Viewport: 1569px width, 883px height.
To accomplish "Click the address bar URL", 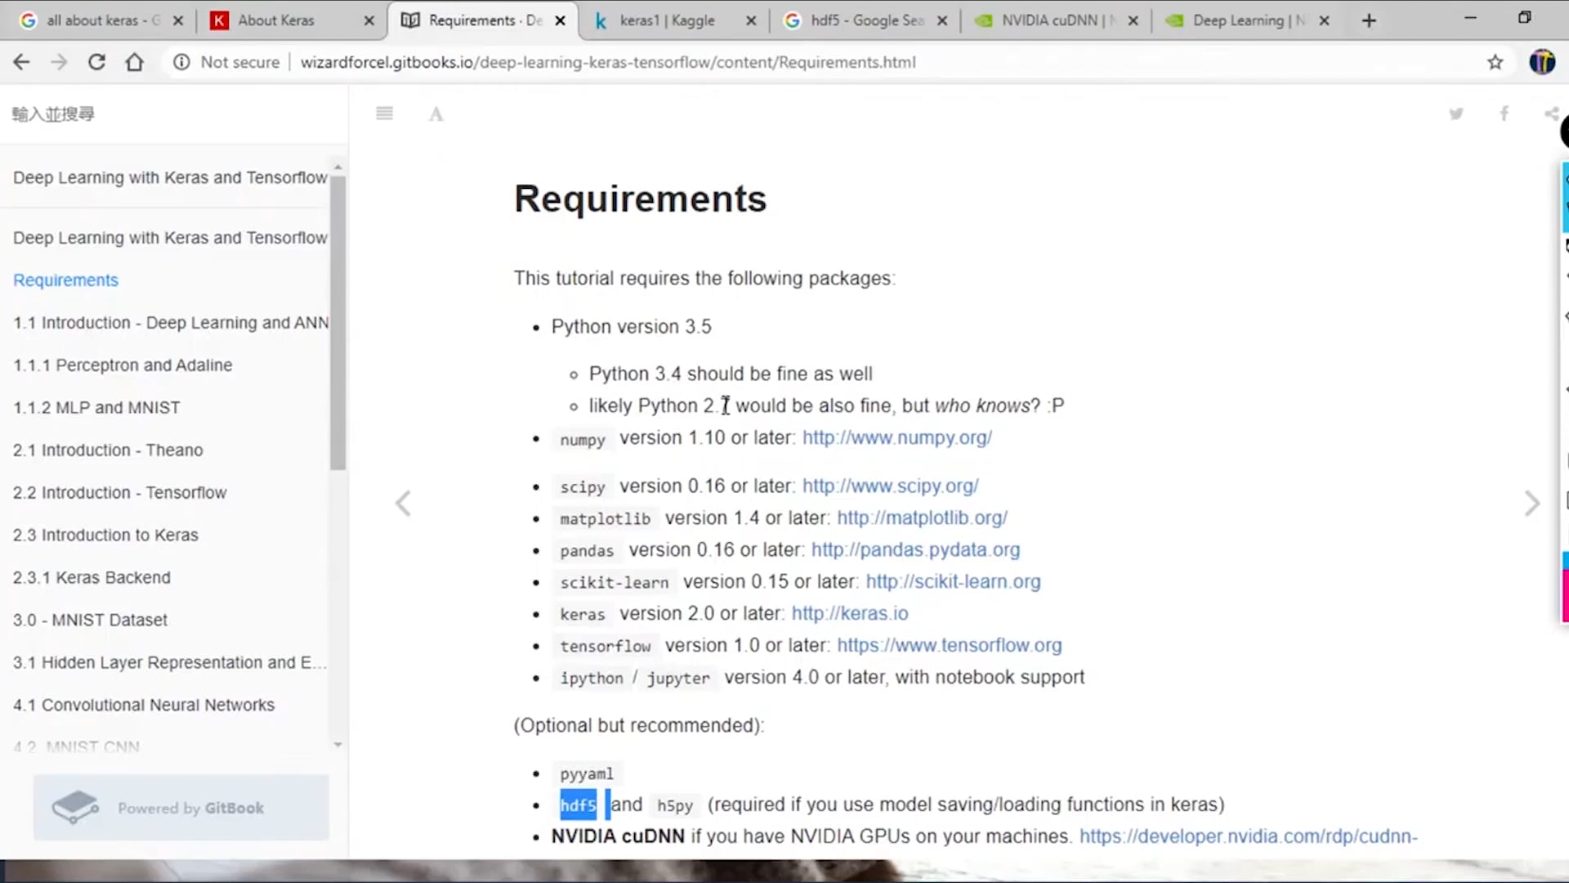I will [608, 62].
